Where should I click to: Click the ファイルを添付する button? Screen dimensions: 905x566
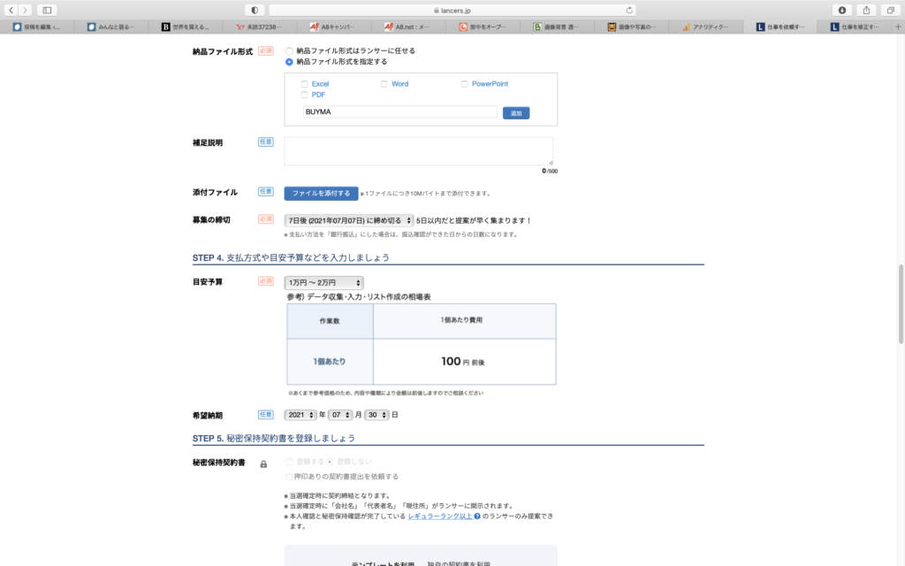coord(321,193)
